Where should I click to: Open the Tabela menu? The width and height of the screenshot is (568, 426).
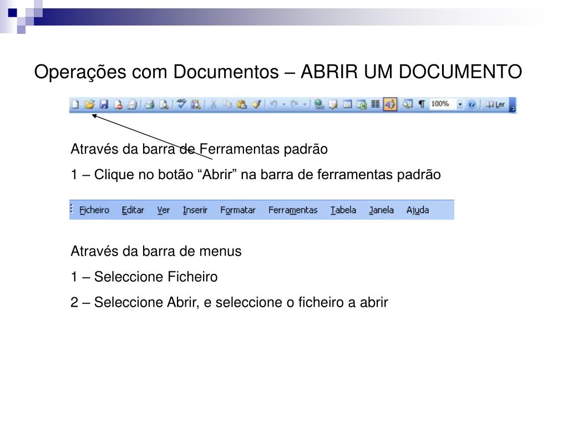click(x=343, y=210)
